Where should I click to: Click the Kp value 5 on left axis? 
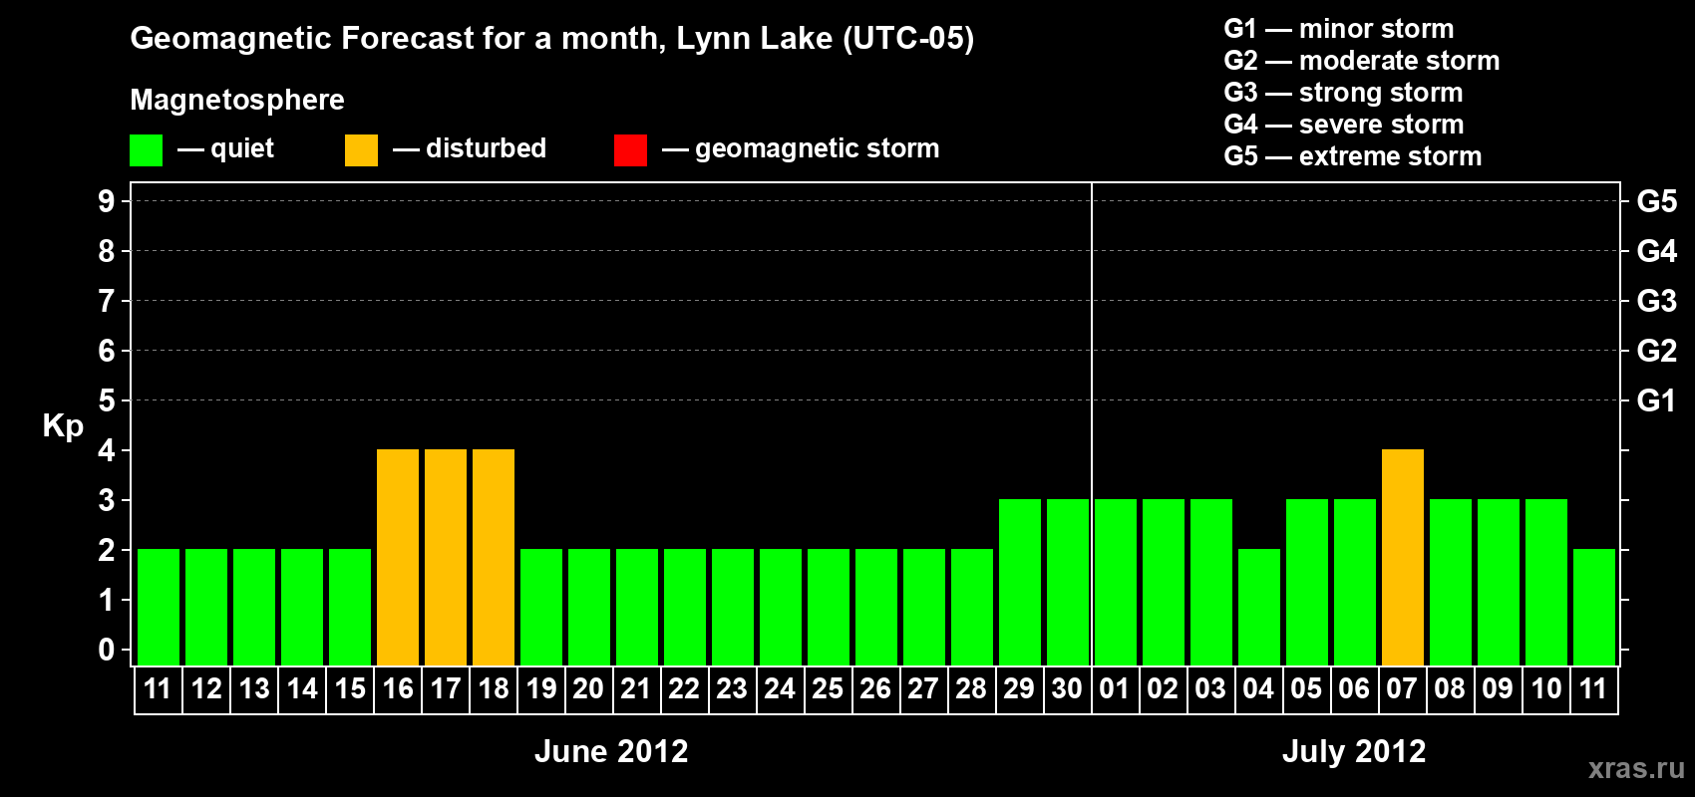click(x=107, y=400)
